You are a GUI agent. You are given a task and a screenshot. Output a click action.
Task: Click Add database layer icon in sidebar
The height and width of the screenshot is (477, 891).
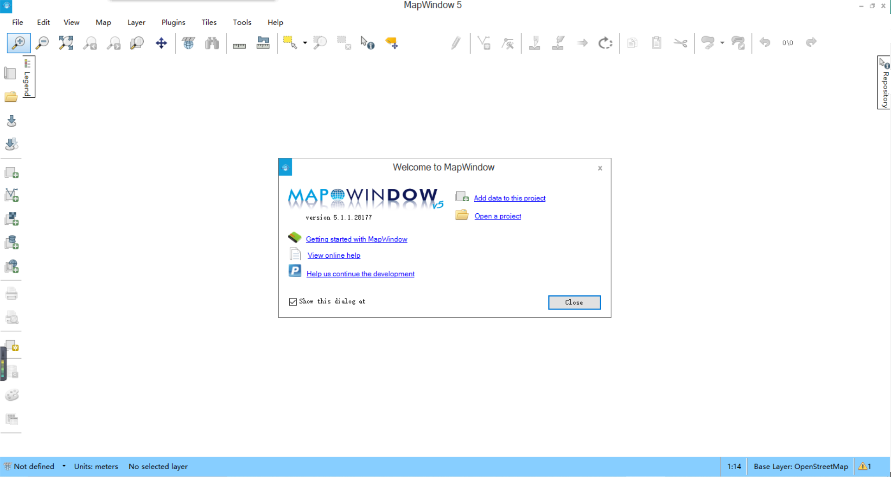coord(12,242)
